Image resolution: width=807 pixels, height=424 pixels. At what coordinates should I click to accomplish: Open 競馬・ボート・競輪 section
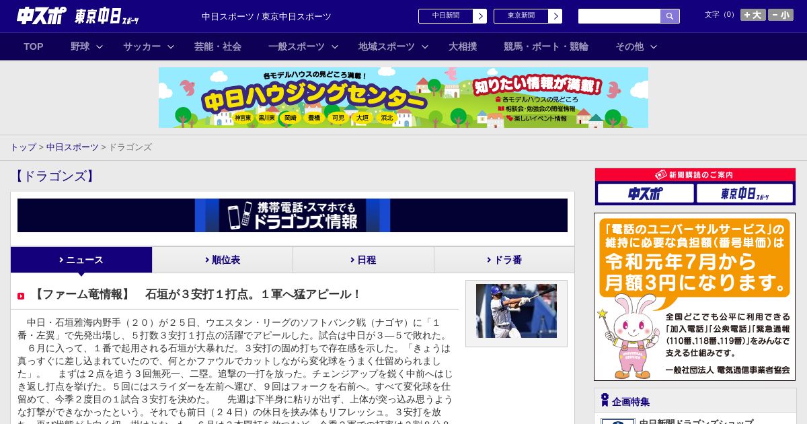546,46
